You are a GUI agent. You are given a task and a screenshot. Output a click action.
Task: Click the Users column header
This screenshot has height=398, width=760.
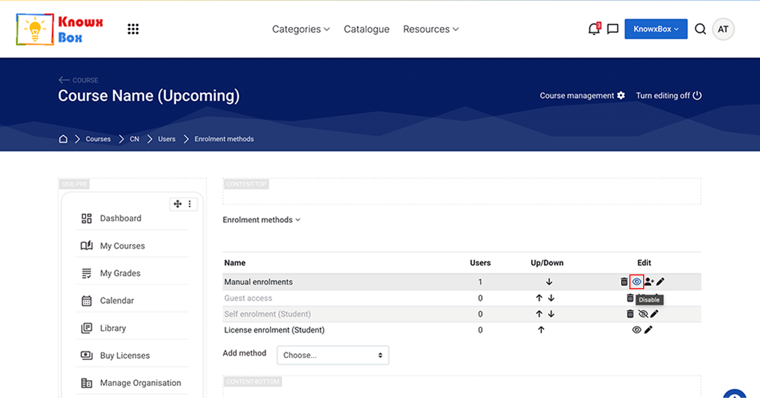[x=480, y=263]
